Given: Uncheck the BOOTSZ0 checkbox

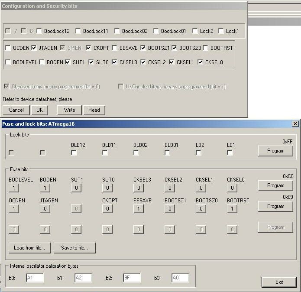Looking at the screenshot, I should (x=174, y=48).
